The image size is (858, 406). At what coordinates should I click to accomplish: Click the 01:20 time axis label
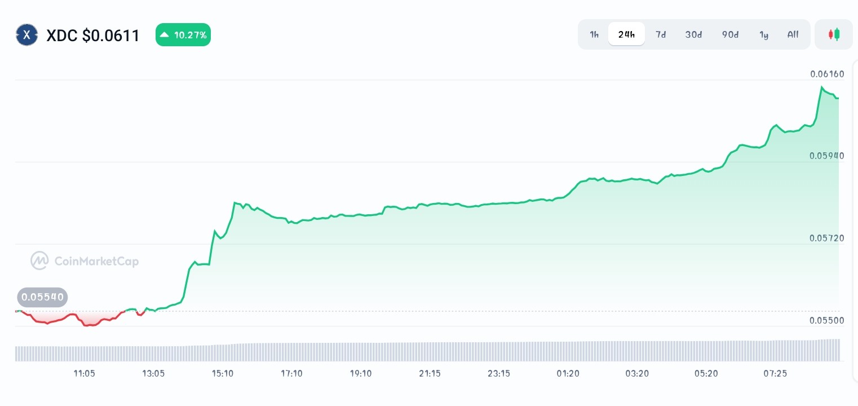(568, 373)
